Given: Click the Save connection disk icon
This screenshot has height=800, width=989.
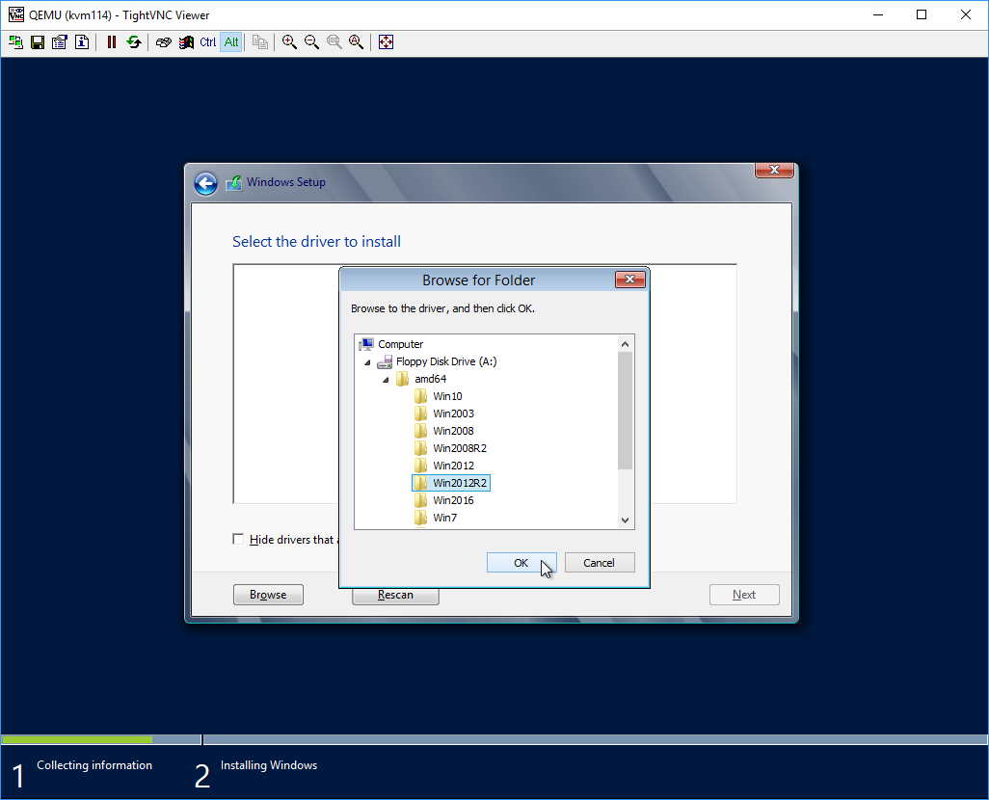Looking at the screenshot, I should 38,42.
